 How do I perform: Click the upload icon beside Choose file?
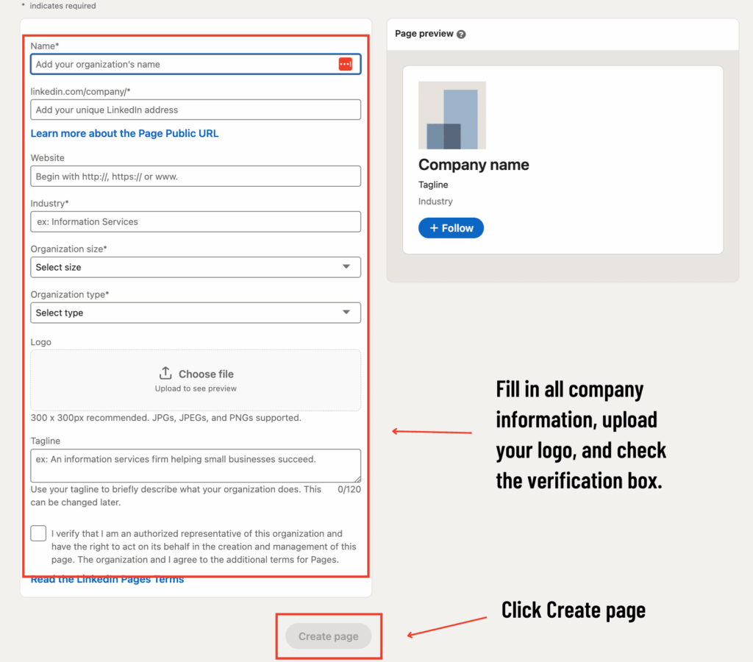tap(165, 373)
